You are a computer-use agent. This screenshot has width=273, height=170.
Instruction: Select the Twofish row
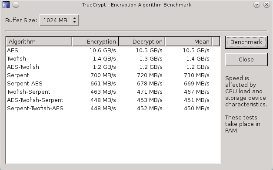(113, 59)
